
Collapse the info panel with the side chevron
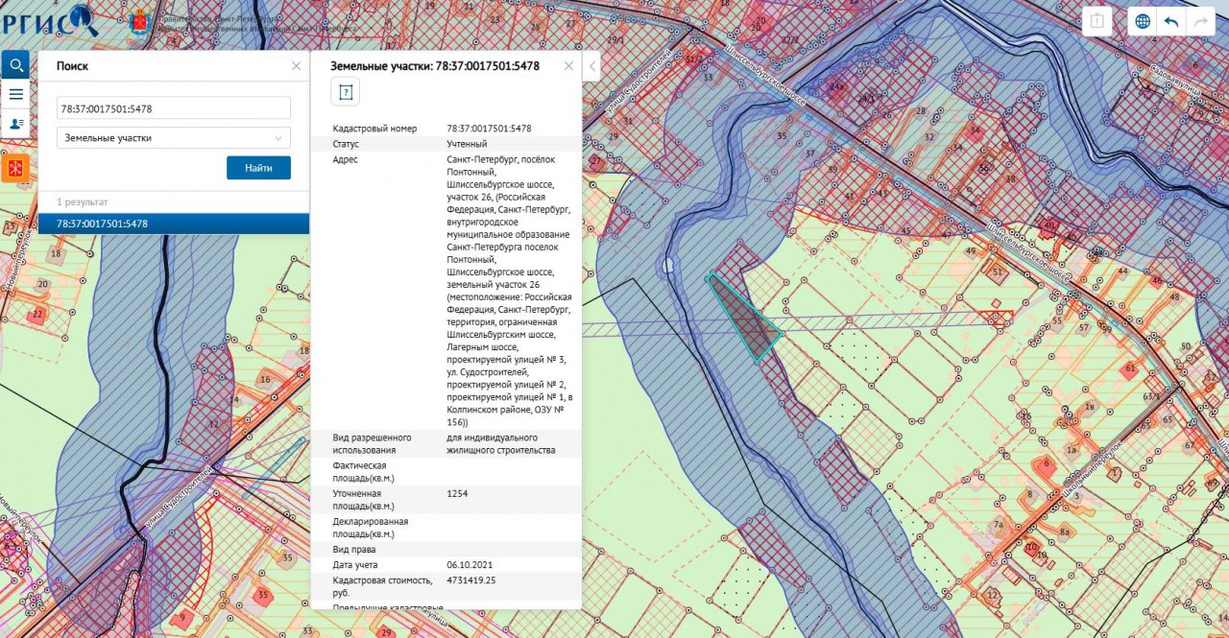point(592,66)
